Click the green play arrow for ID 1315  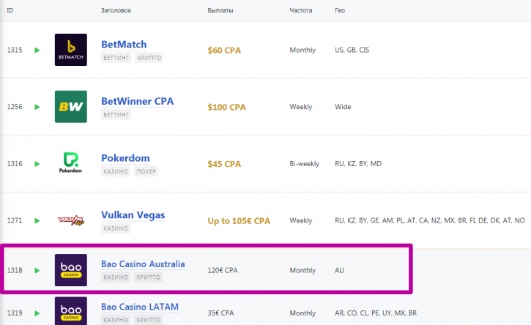click(37, 50)
